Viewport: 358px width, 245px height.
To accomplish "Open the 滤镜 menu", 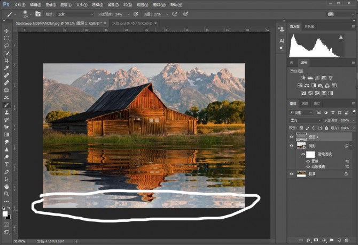I will coord(112,4).
